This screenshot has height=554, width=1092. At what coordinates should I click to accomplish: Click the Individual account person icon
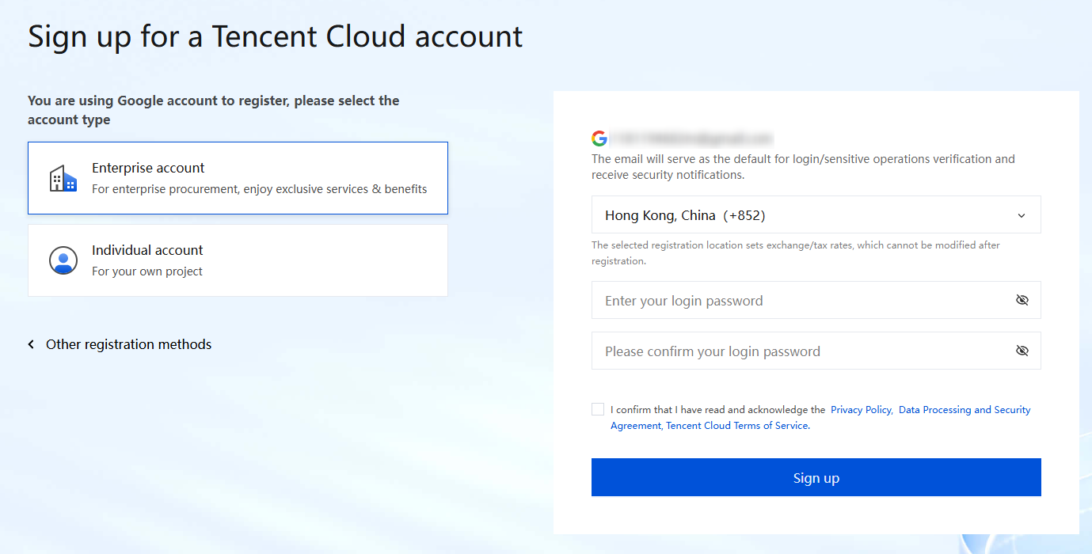tap(63, 260)
